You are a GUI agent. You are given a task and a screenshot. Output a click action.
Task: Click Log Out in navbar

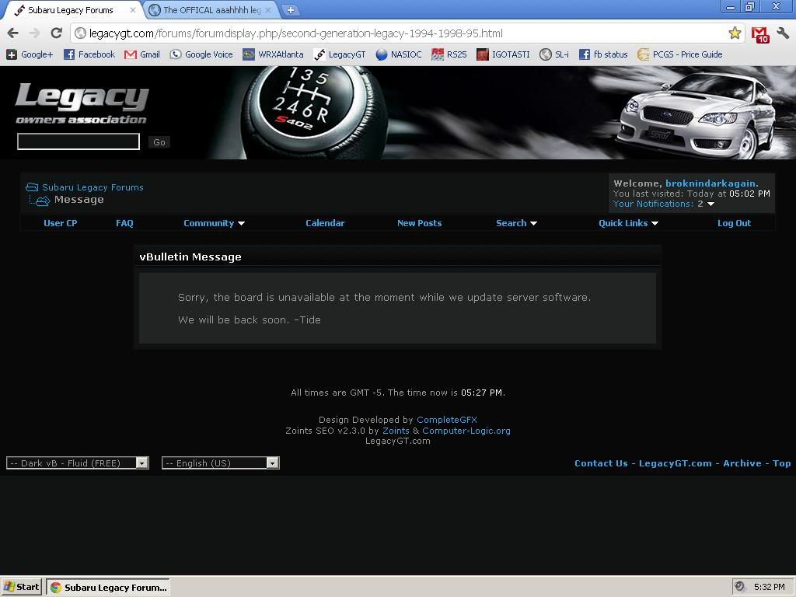tap(734, 223)
